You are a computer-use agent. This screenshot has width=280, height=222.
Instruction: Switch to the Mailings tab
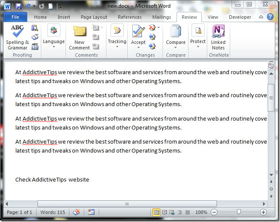(x=162, y=17)
